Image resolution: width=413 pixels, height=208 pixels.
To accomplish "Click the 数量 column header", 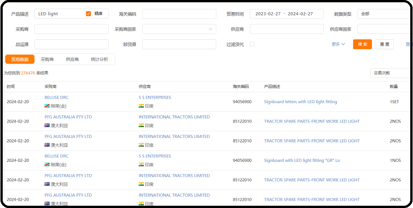I will click(394, 87).
